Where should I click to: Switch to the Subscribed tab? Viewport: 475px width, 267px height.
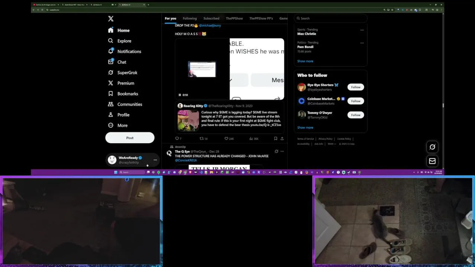211,18
